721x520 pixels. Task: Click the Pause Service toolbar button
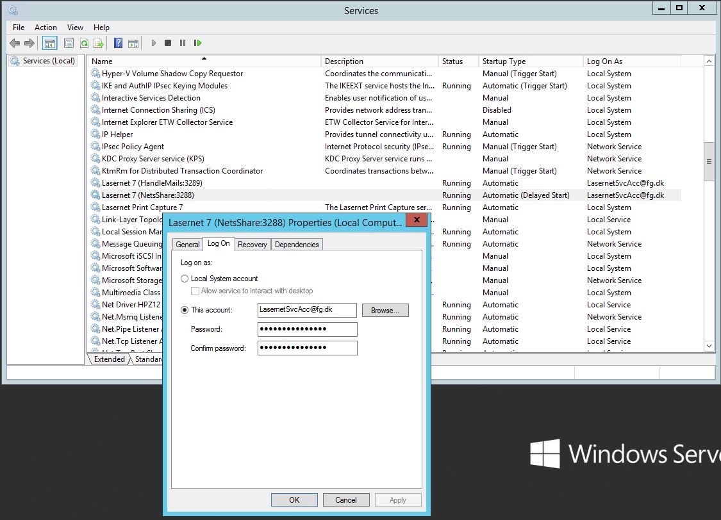183,44
